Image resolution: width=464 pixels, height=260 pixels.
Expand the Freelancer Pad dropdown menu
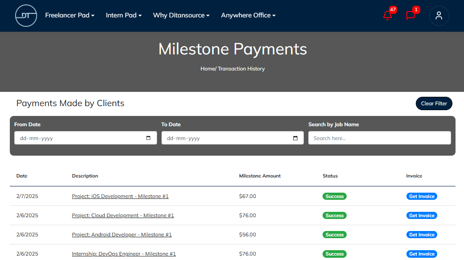70,15
